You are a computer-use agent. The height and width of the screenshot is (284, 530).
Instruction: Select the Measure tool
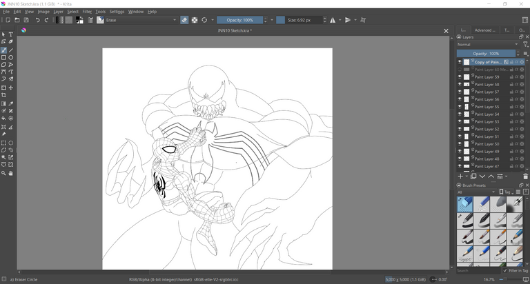pyautogui.click(x=11, y=128)
